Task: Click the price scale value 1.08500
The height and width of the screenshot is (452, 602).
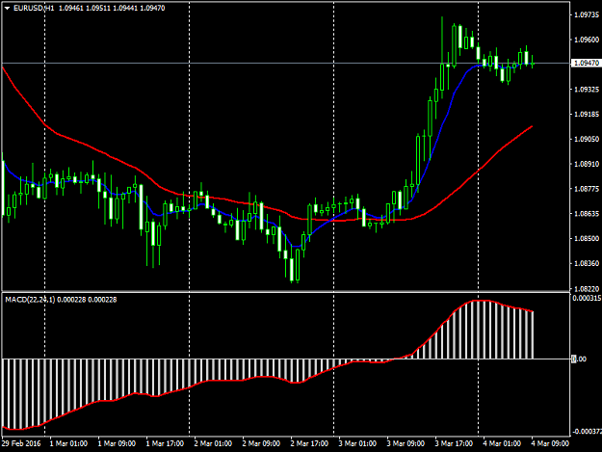Action: (587, 238)
